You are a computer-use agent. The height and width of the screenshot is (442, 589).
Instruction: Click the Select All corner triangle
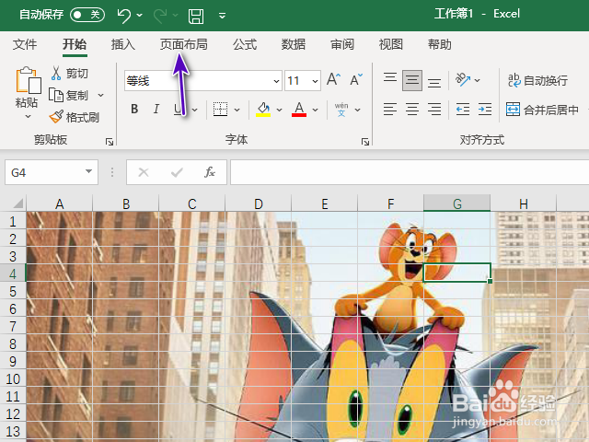tap(18, 204)
